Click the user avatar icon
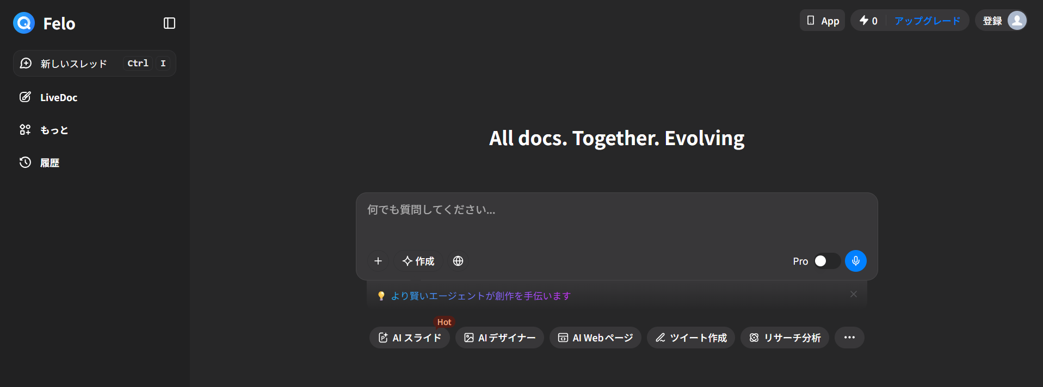This screenshot has height=387, width=1043. pos(1016,21)
